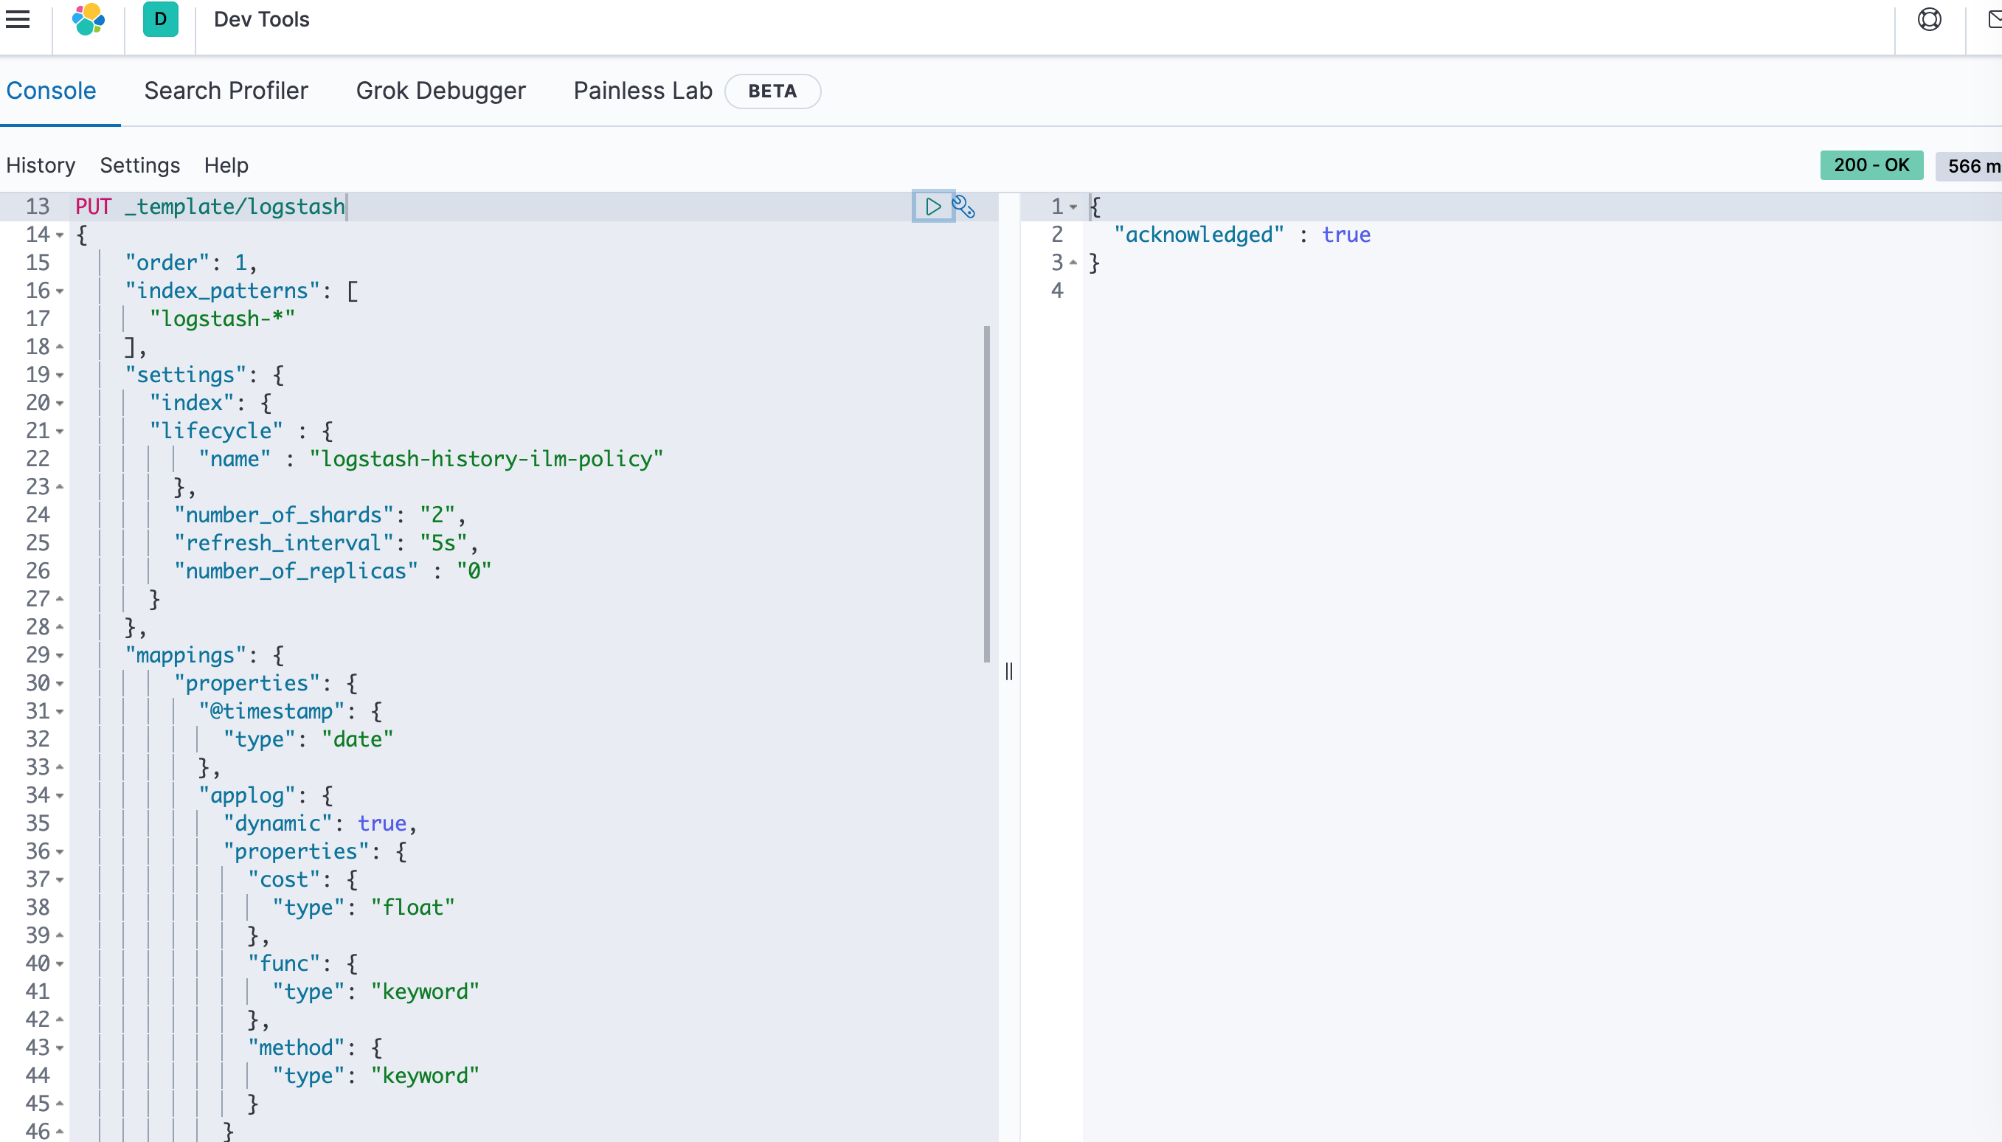The image size is (2002, 1142).
Task: Open the hamburger navigation menu
Action: (x=17, y=19)
